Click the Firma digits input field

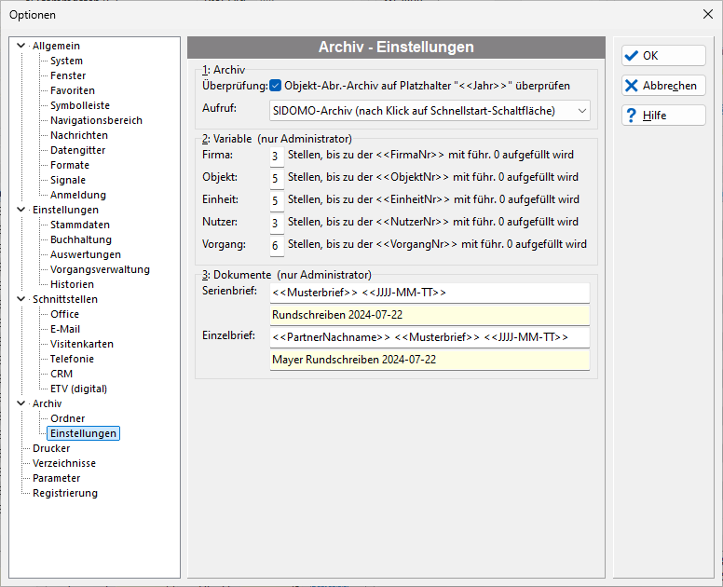tap(277, 156)
